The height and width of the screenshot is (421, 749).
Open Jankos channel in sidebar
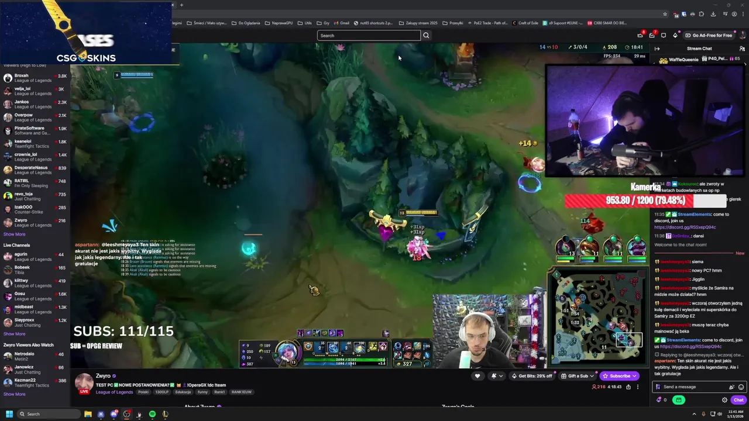tap(35, 104)
